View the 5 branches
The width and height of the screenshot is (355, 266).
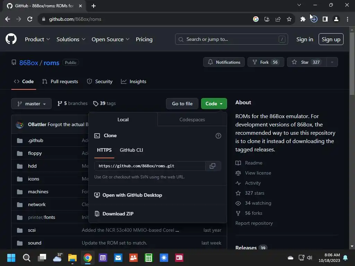pyautogui.click(x=72, y=104)
